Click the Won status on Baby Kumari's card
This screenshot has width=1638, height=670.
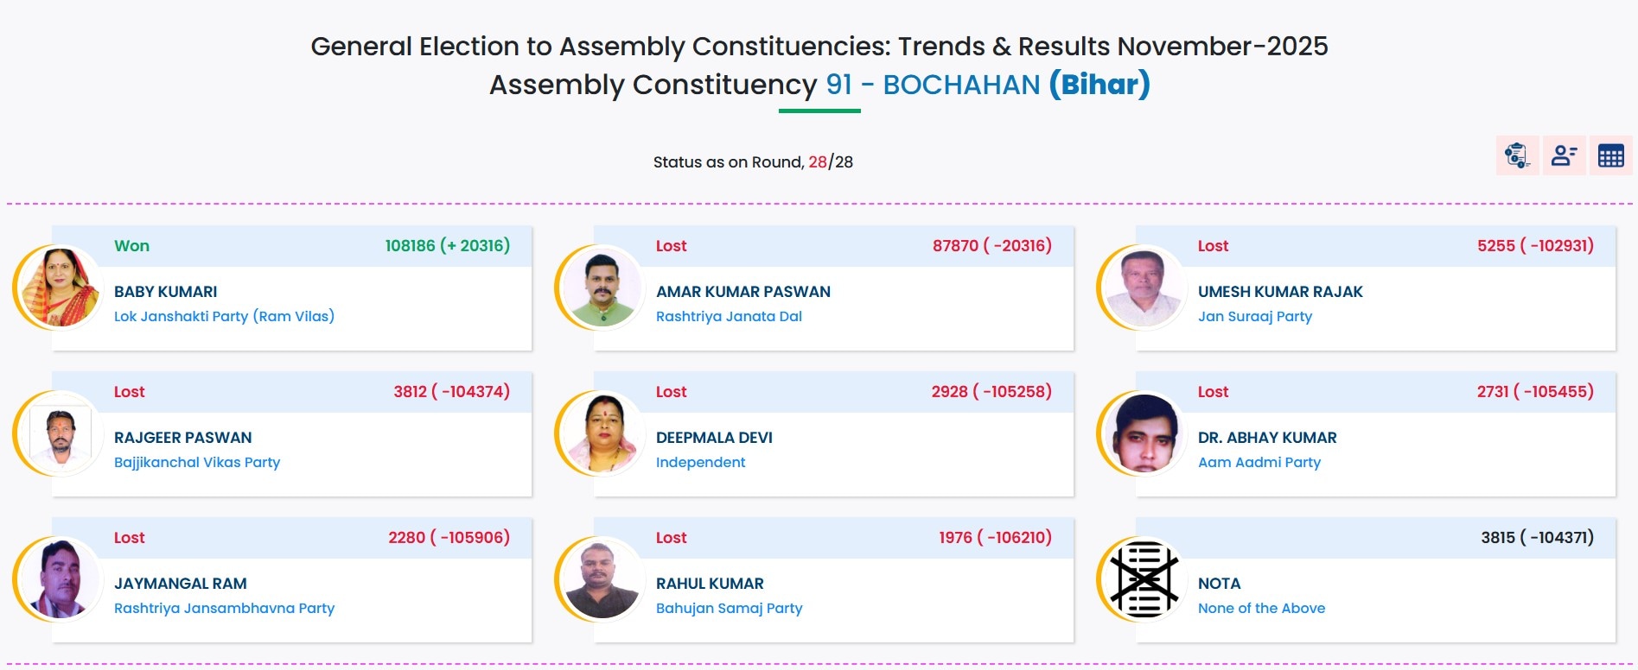tap(131, 246)
